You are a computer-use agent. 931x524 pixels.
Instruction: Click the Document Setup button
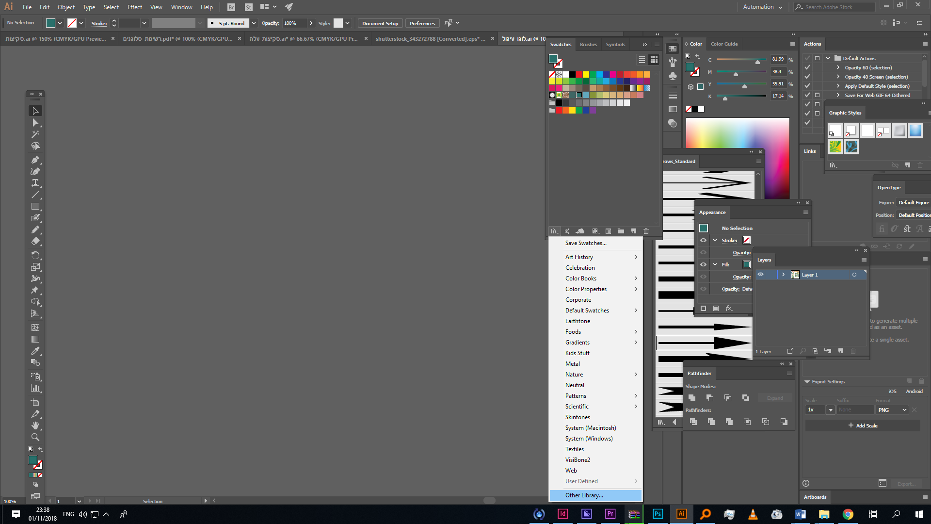tap(380, 23)
